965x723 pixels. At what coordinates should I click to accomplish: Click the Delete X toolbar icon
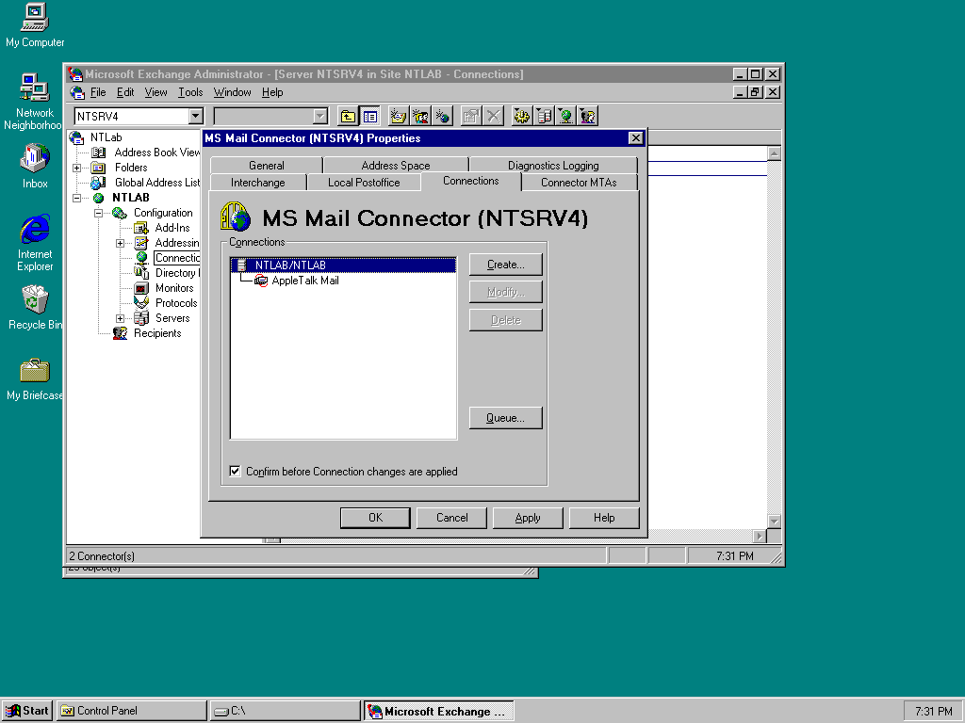point(493,116)
